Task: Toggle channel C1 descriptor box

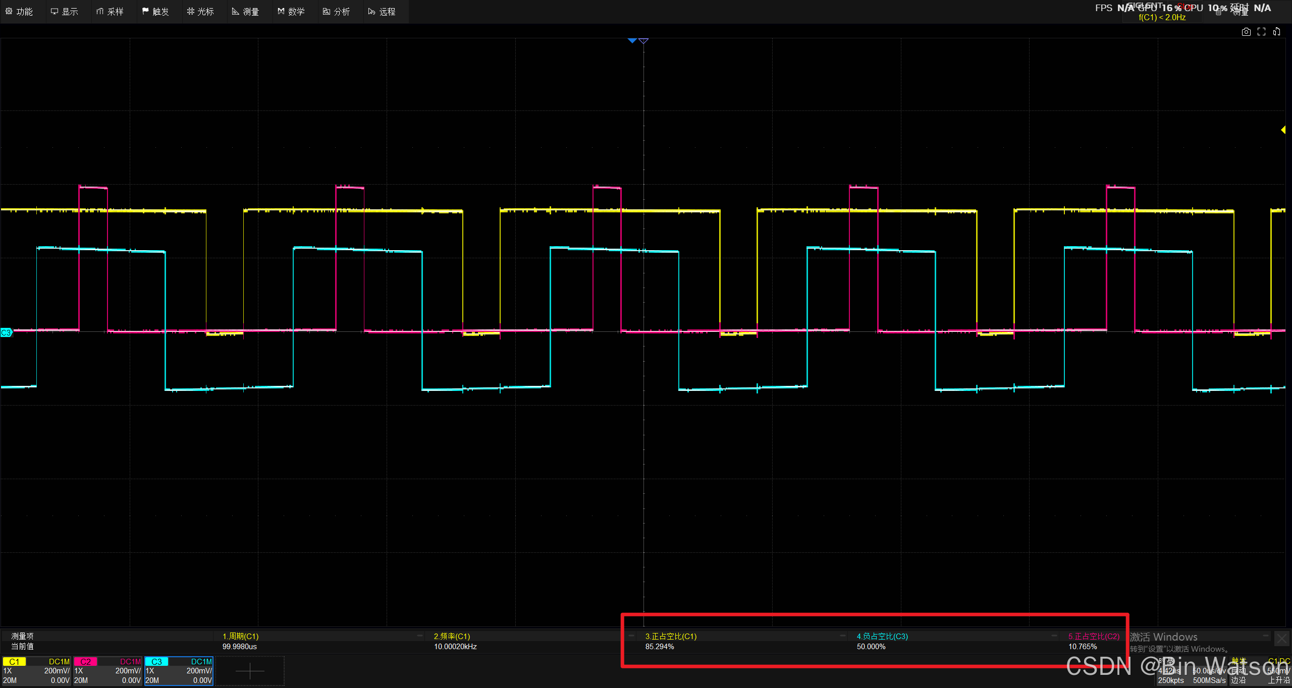Action: click(36, 671)
